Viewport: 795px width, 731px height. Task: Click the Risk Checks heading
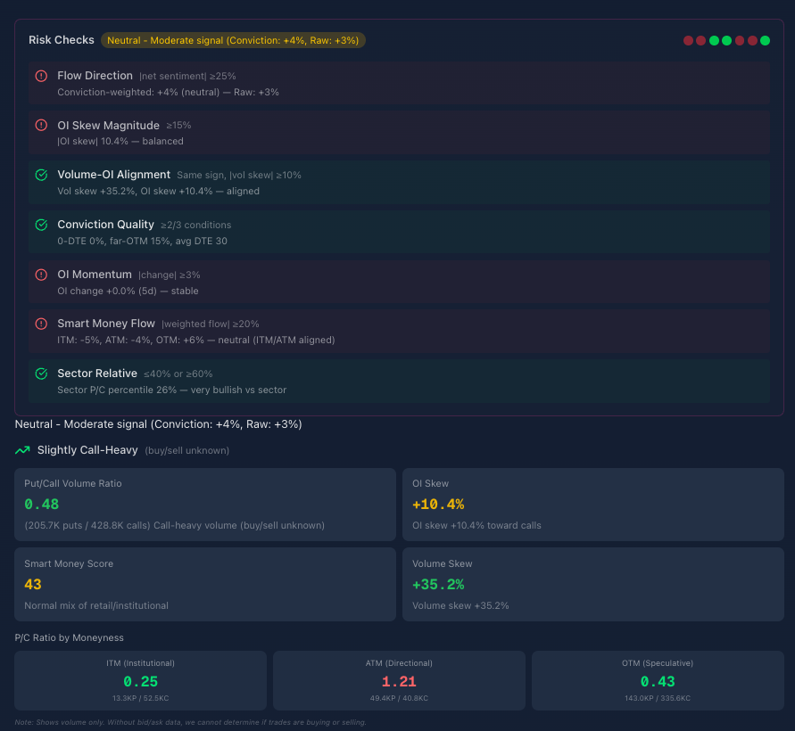tap(61, 40)
